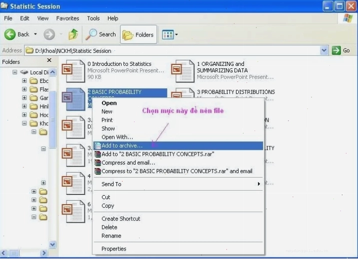The width and height of the screenshot is (358, 259).
Task: Open the Edit menu
Action: point(24,18)
